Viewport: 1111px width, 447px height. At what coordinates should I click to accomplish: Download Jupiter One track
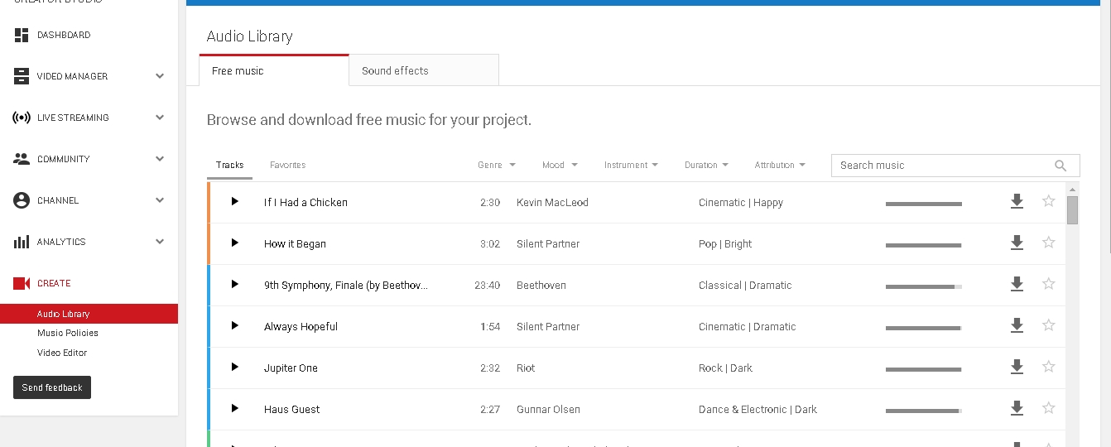(1017, 367)
